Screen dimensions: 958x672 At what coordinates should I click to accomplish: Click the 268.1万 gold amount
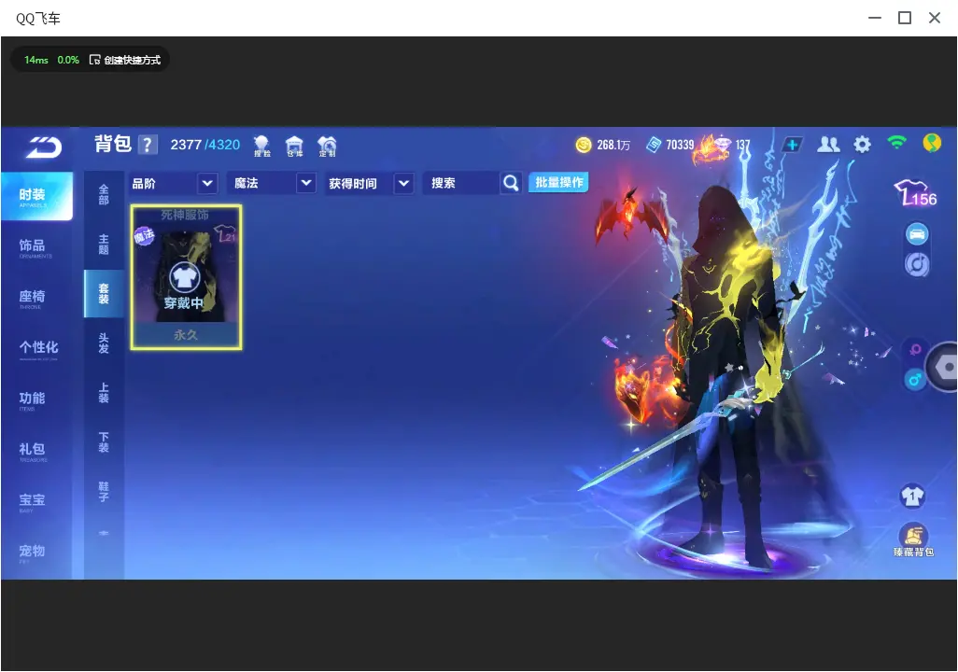click(x=613, y=145)
